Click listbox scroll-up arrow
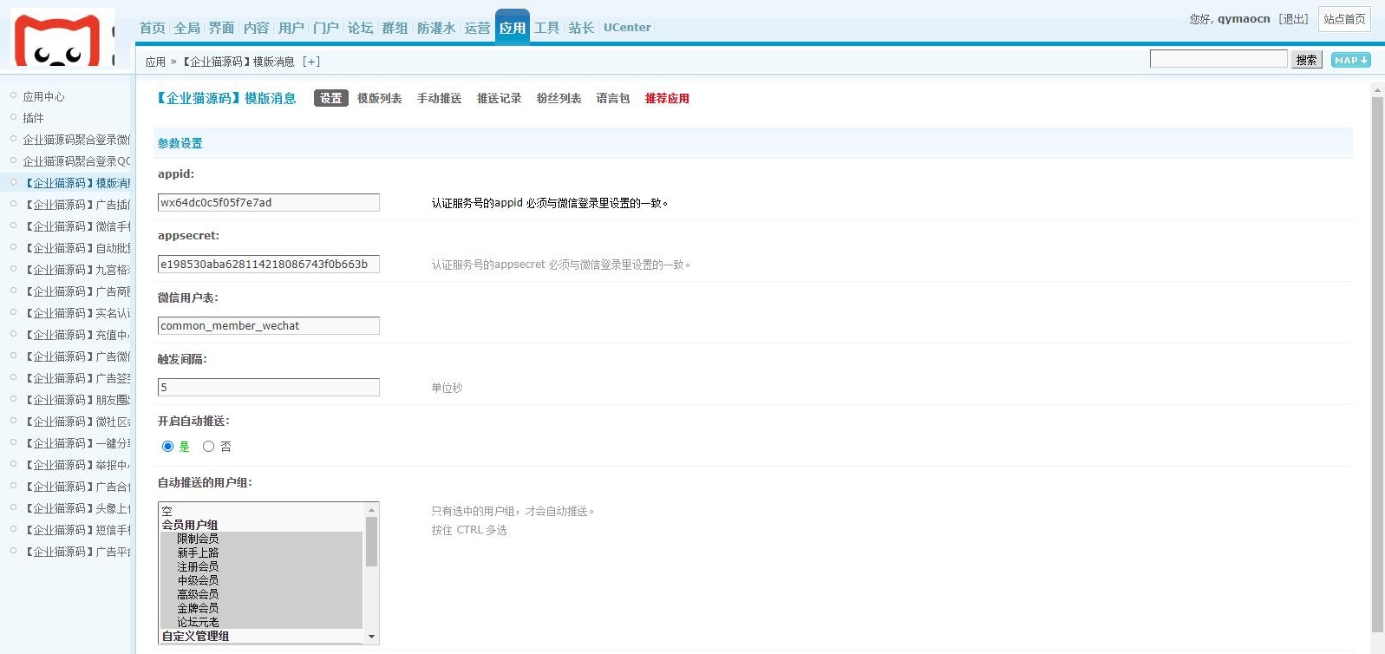This screenshot has height=654, width=1385. point(372,510)
